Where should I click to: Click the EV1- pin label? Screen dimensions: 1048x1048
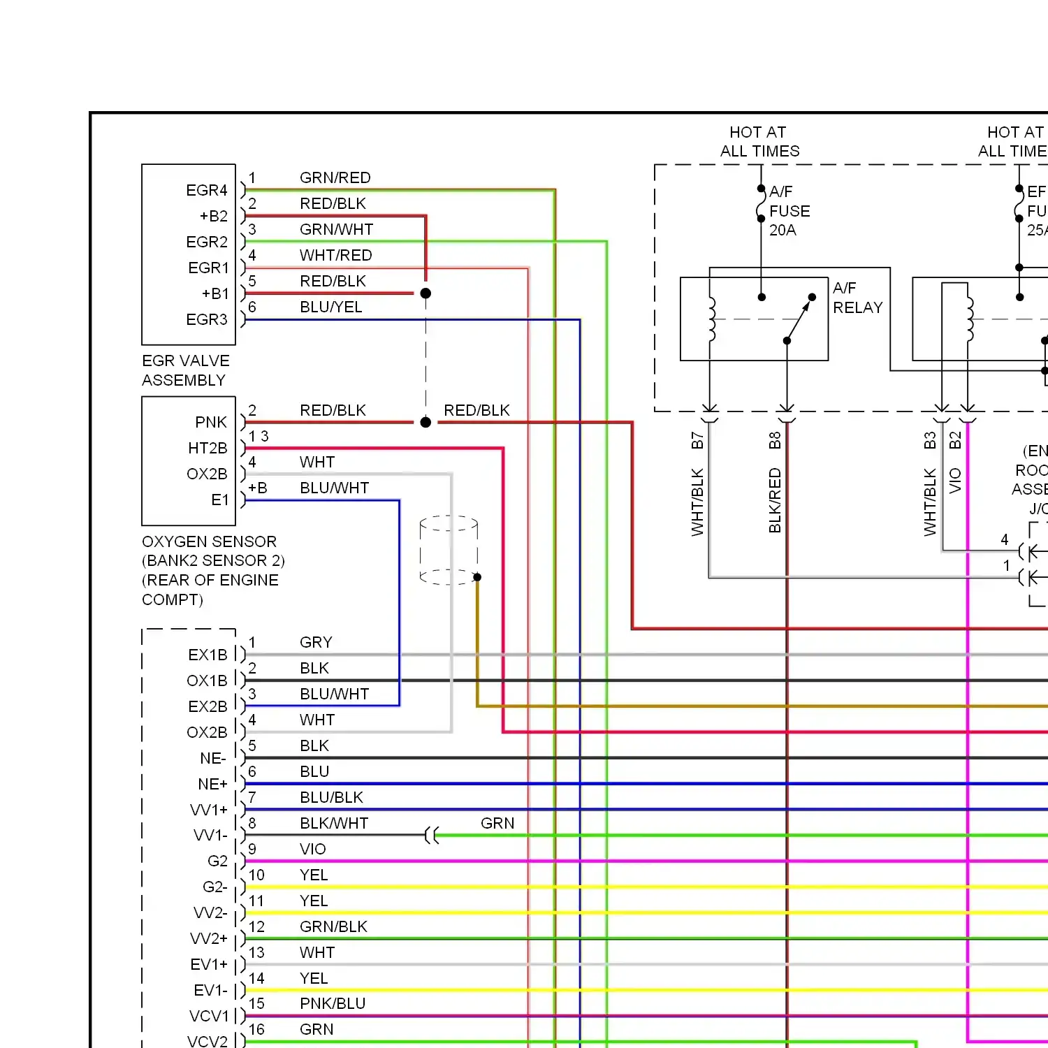210,990
